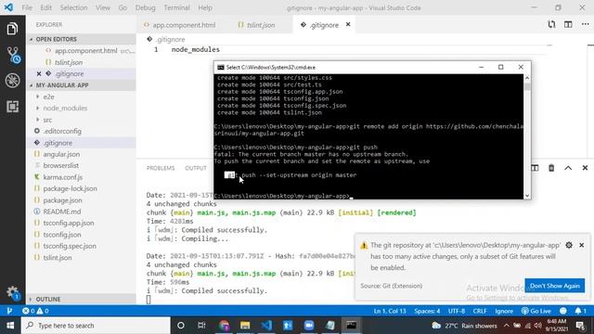Open karma.conf.js in explorer

pos(62,177)
